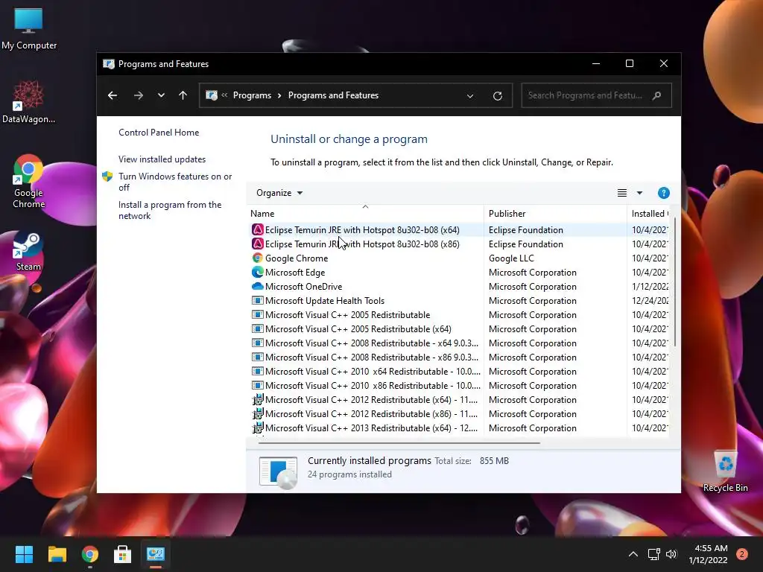763x572 pixels.
Task: Open the Windows Start menu
Action: coord(24,554)
